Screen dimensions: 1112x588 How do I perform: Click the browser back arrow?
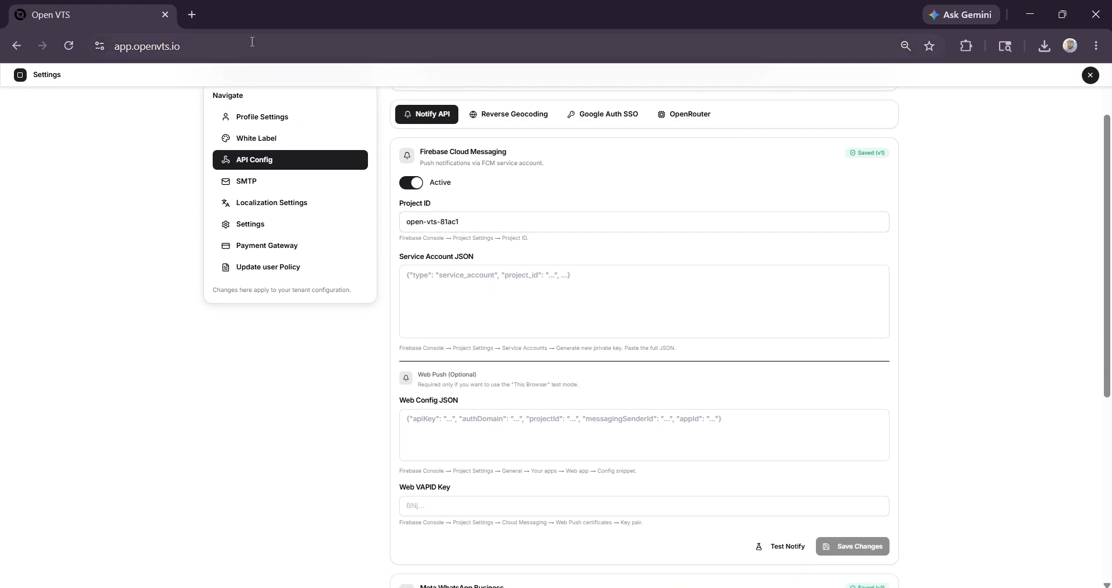(x=16, y=46)
